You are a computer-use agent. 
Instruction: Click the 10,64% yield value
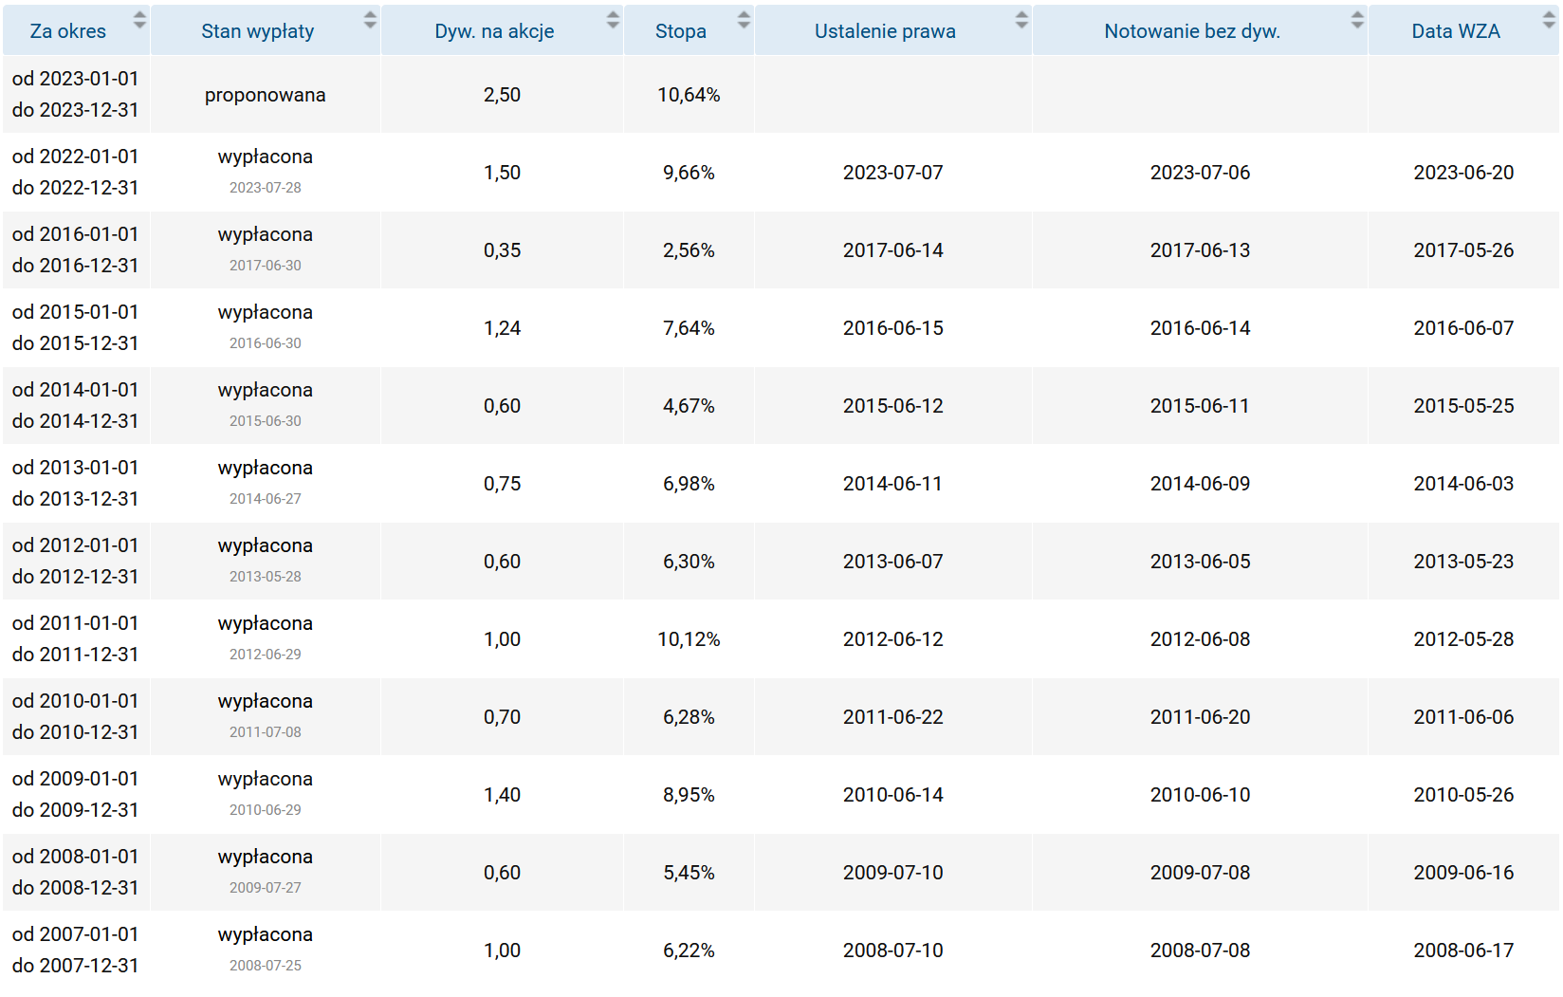(689, 95)
